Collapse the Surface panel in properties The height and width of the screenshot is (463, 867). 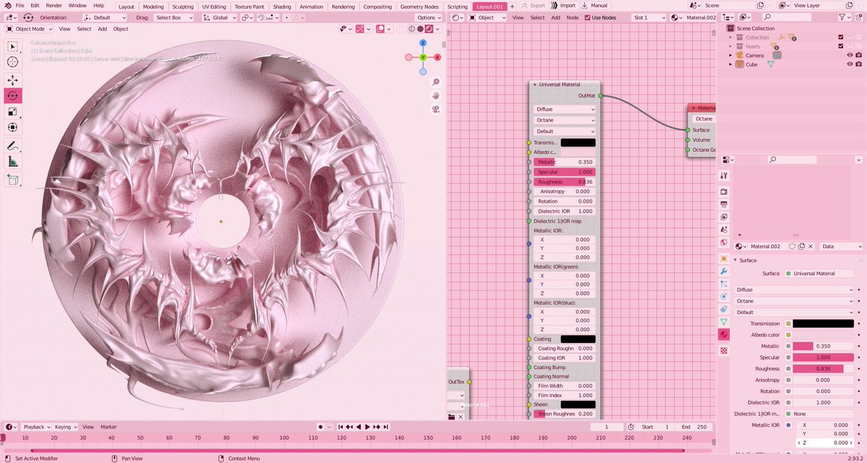point(736,260)
